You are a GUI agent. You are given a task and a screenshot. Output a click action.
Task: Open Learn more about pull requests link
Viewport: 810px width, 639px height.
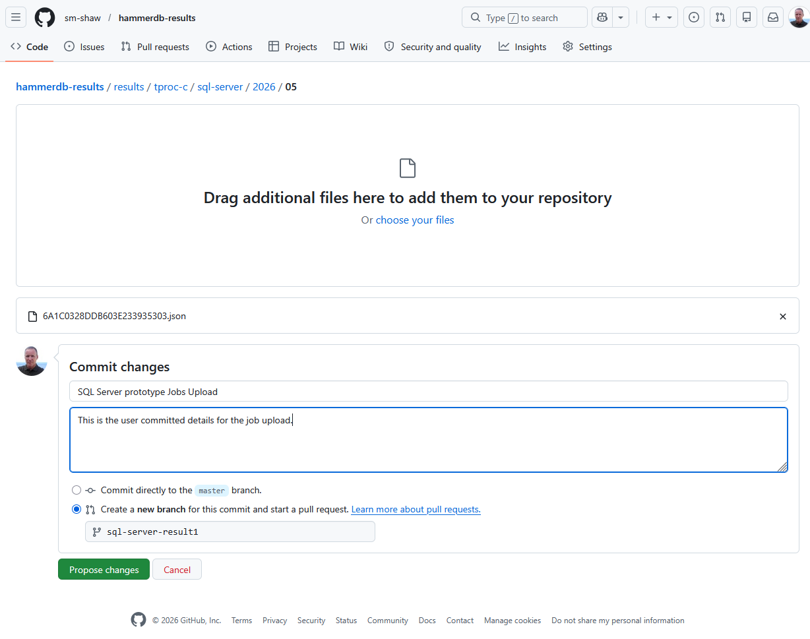[416, 509]
